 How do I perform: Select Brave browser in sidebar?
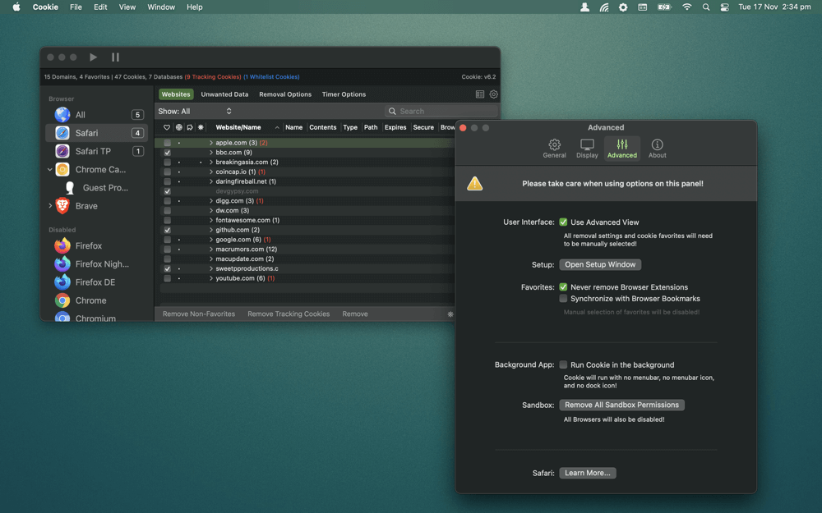coord(97,206)
